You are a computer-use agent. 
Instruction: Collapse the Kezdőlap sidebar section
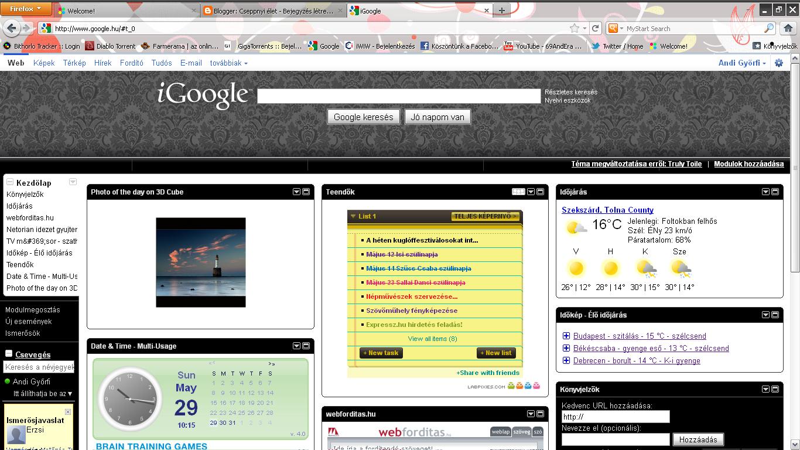tap(10, 182)
